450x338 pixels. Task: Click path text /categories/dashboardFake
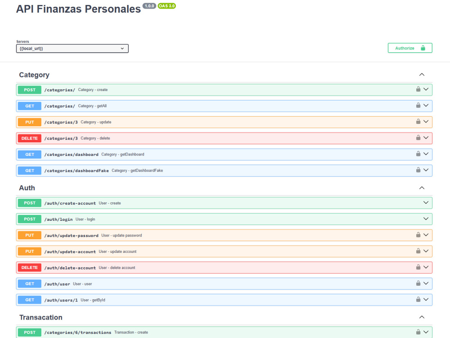point(76,171)
